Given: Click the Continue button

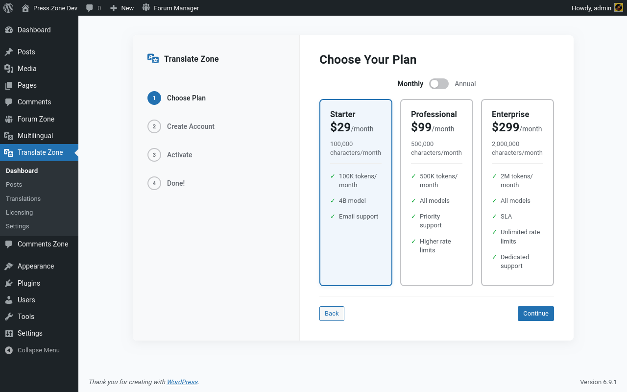Looking at the screenshot, I should tap(536, 314).
